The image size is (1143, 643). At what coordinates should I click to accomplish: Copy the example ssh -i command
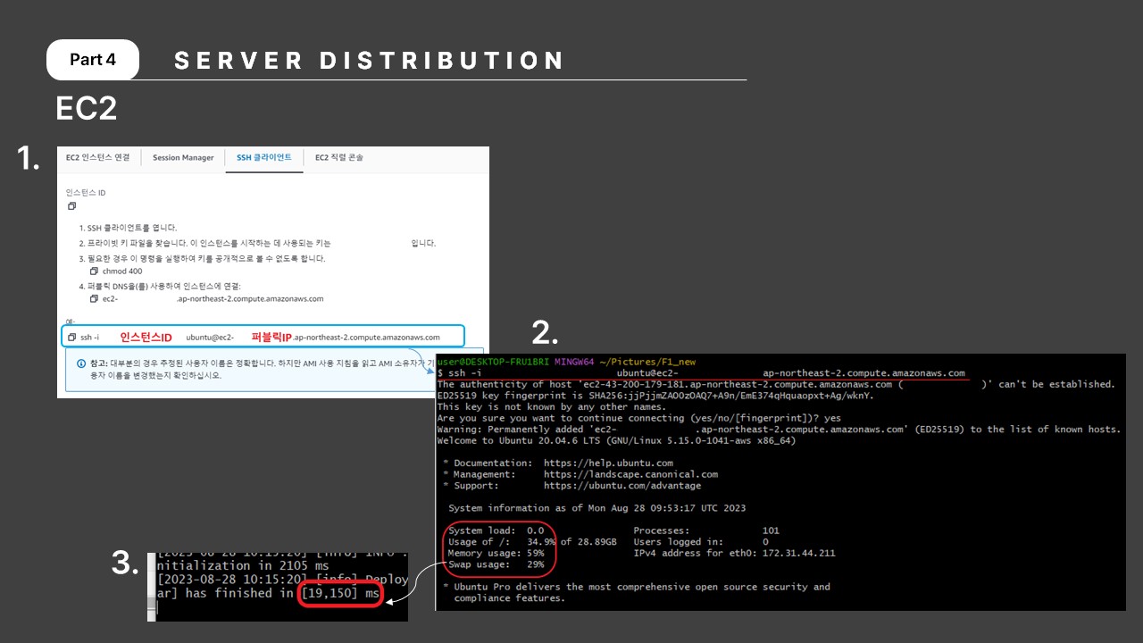71,338
